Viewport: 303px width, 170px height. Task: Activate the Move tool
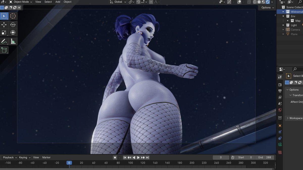(4, 25)
